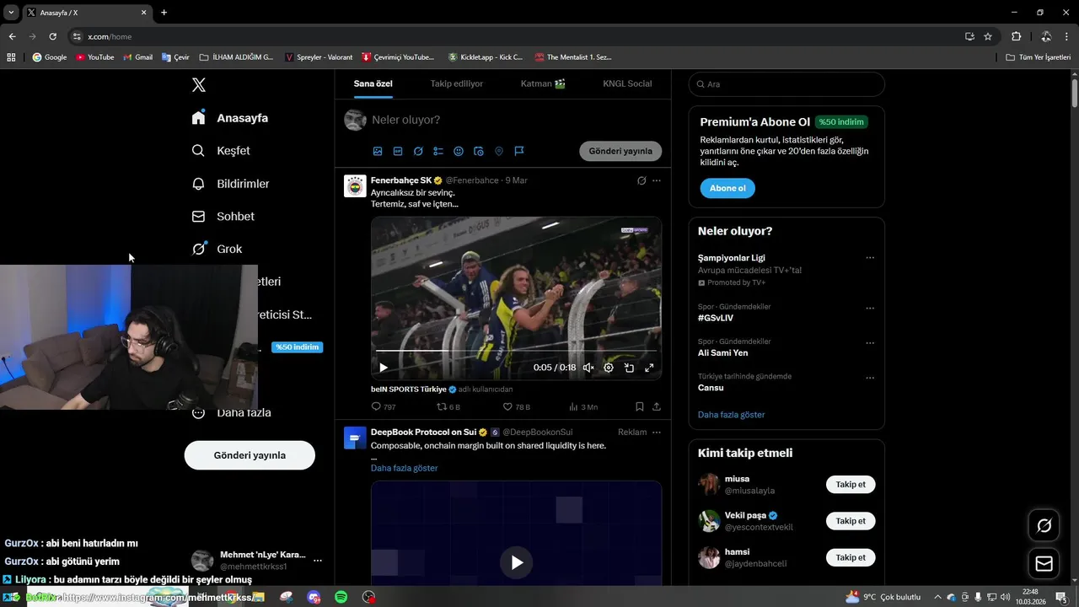Image resolution: width=1079 pixels, height=607 pixels.
Task: Follow miusa with Takip et
Action: pos(851,485)
